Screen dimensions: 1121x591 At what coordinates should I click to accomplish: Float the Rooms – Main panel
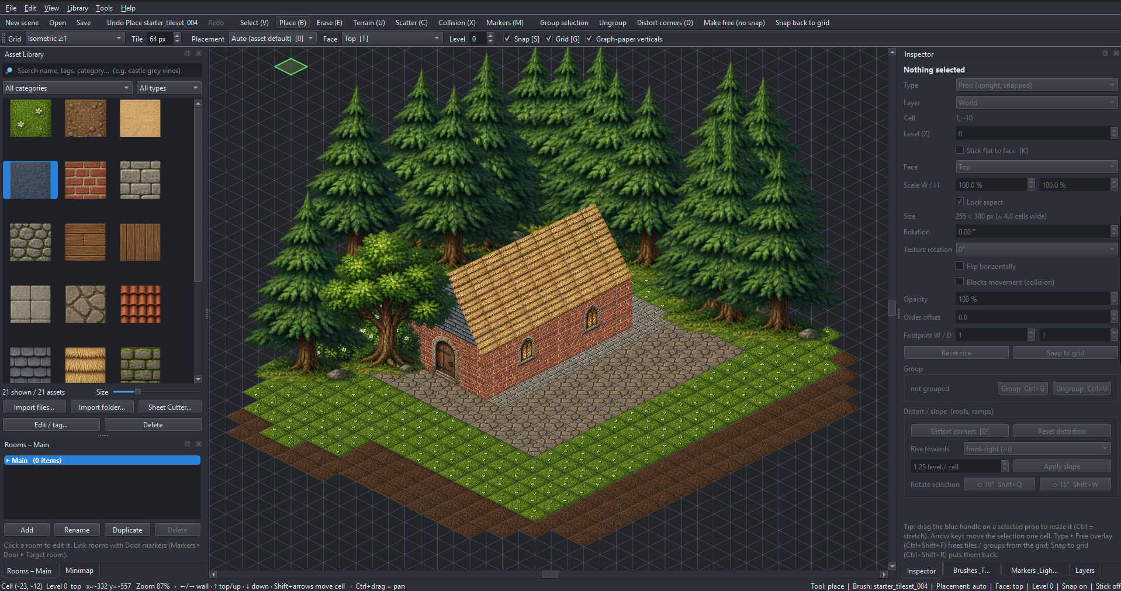click(188, 444)
